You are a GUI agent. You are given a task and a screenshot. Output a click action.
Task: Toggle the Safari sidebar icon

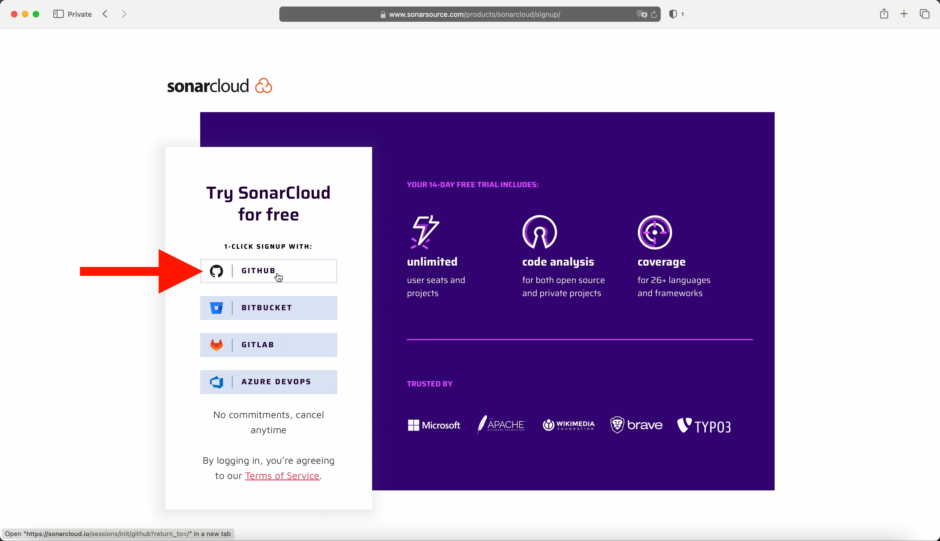[58, 14]
